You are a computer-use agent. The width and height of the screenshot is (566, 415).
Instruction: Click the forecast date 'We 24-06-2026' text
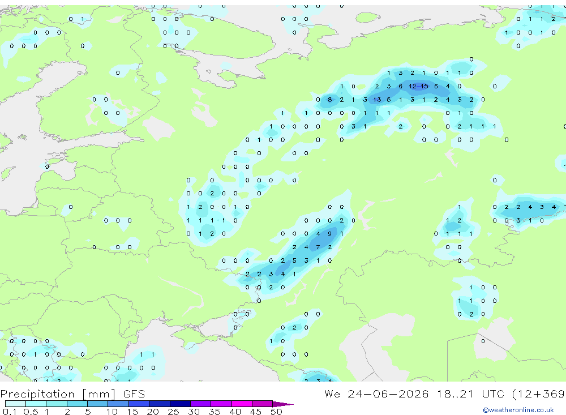[x=376, y=393]
